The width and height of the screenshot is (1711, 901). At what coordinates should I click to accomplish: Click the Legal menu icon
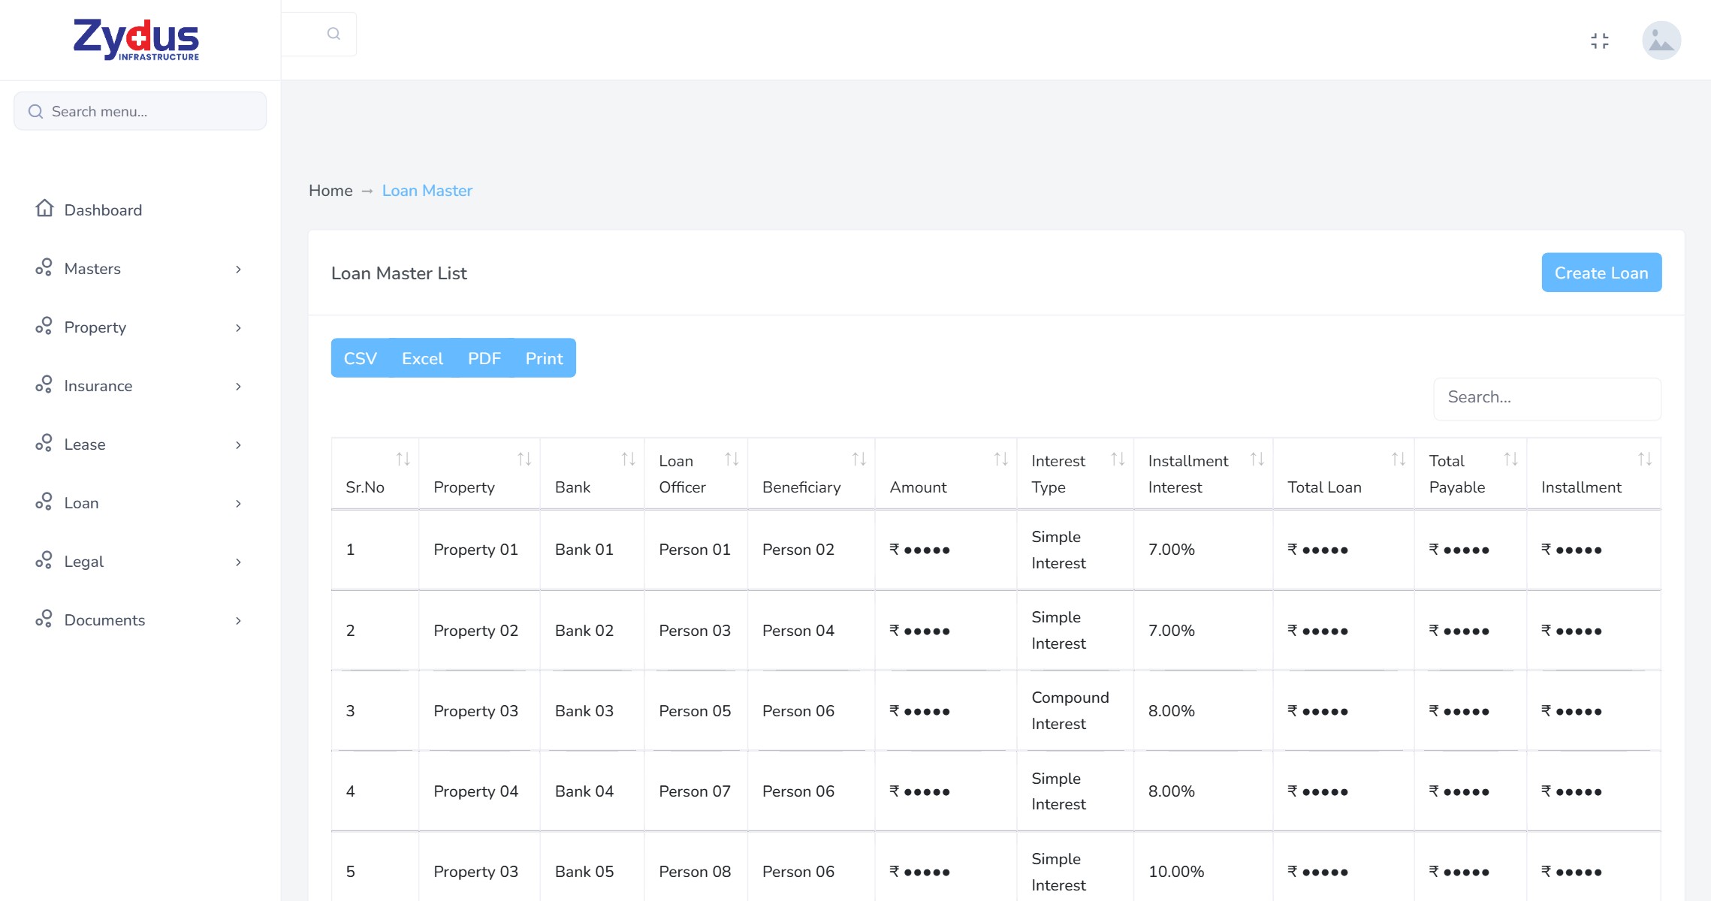(44, 560)
